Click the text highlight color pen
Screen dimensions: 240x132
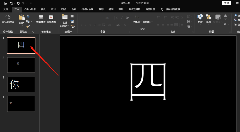click(118, 25)
